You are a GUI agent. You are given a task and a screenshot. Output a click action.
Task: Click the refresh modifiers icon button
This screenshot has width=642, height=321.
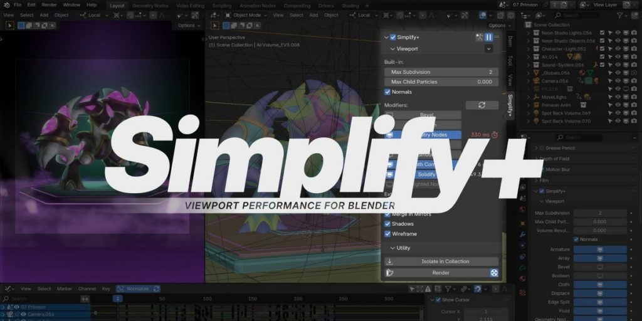(481, 105)
